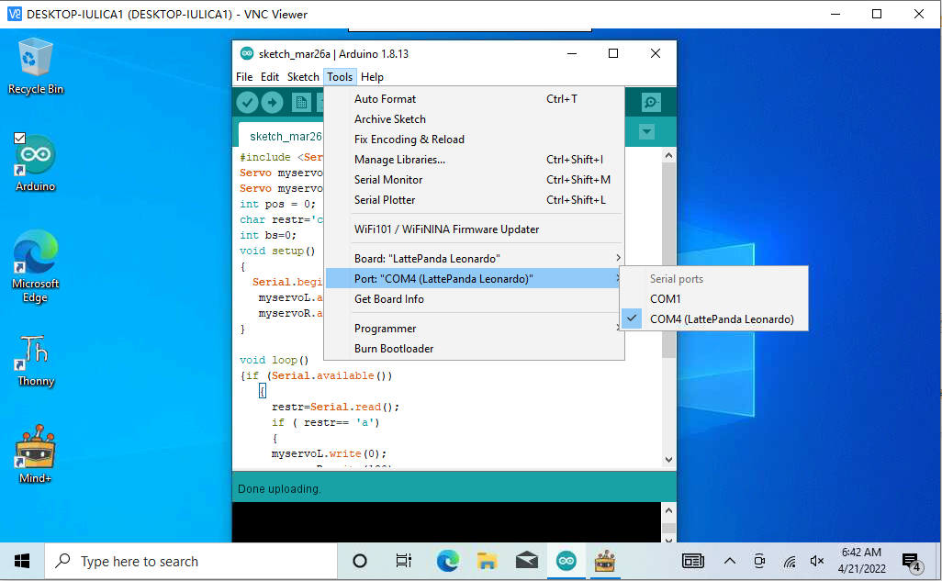This screenshot has height=581, width=942.
Task: Click the Verify checkmark button in Arduino toolbar
Action: coord(247,103)
